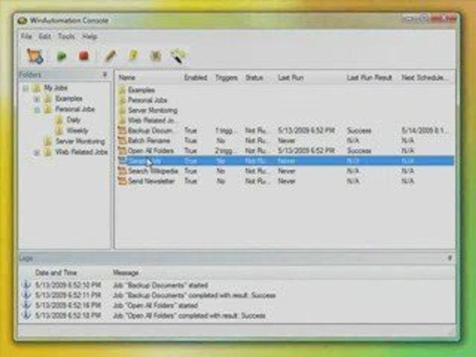Click Date and Time log column header
The image size is (476, 357).
click(x=56, y=273)
